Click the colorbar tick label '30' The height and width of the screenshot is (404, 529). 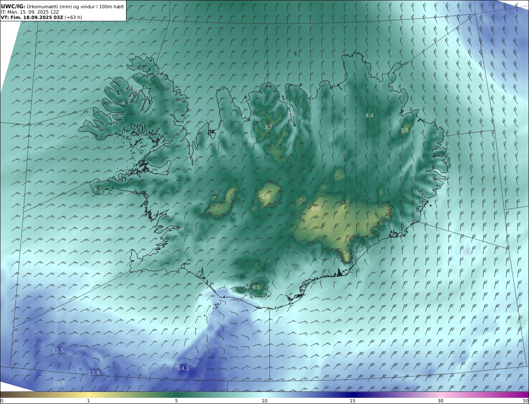[441, 401]
